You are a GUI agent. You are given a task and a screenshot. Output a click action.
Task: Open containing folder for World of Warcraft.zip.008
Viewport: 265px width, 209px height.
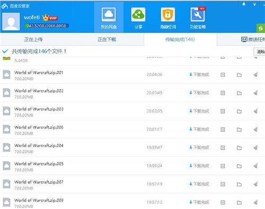239,203
